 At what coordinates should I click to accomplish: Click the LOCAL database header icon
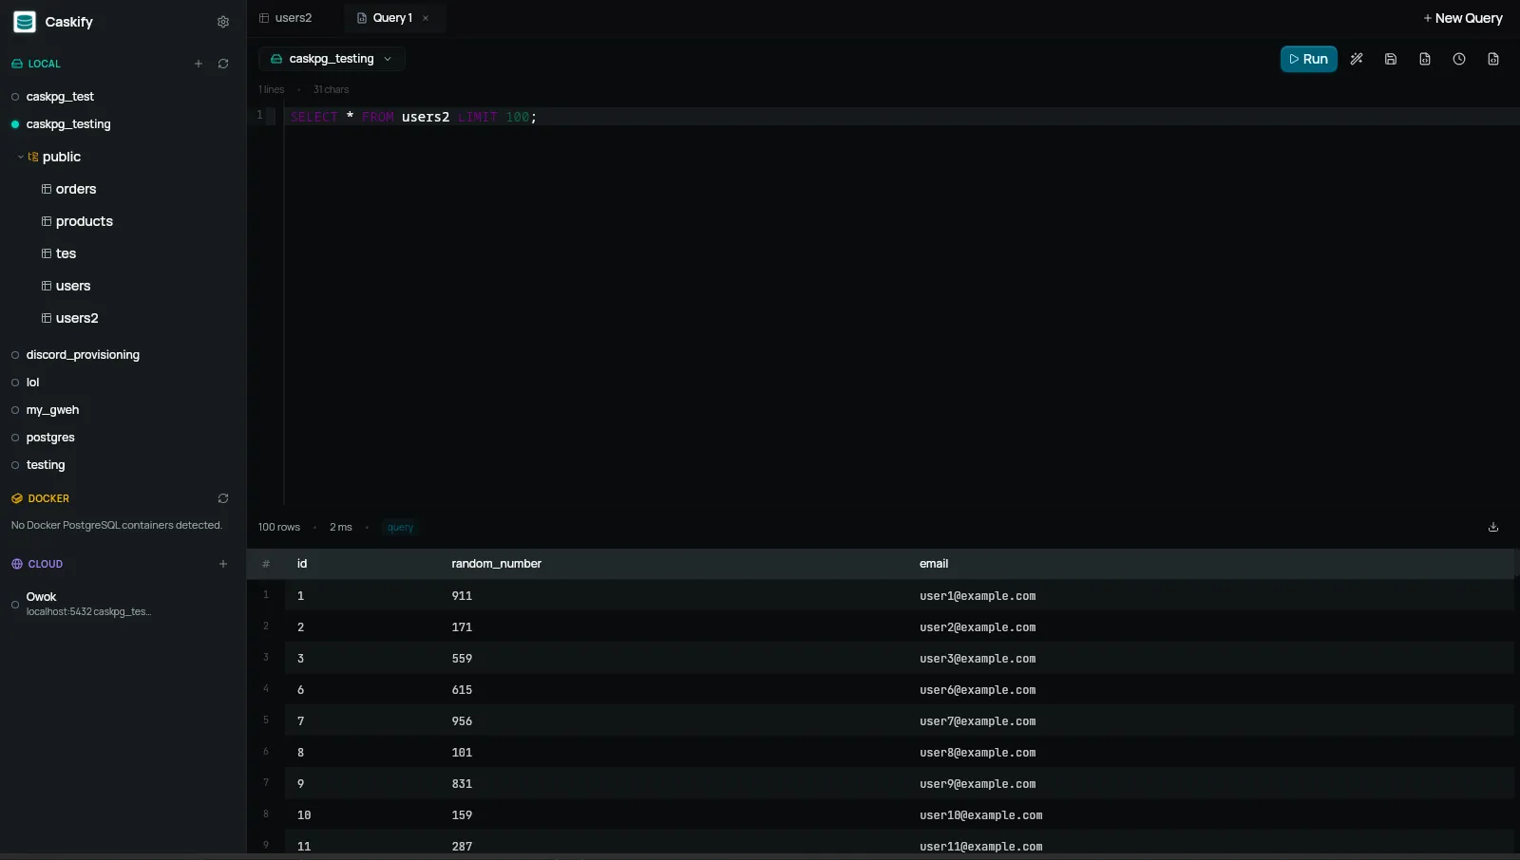pos(16,64)
